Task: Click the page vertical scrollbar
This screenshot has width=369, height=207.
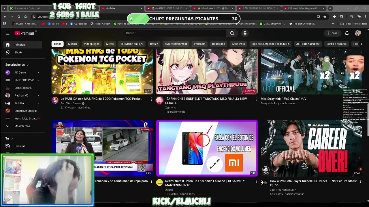Action: tap(368, 119)
